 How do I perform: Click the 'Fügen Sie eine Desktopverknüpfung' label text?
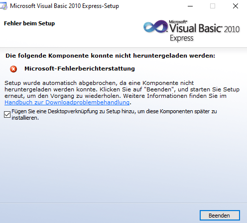point(114,114)
